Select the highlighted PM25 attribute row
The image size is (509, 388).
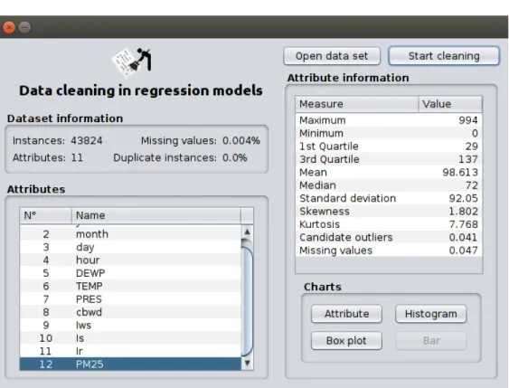[x=130, y=364]
